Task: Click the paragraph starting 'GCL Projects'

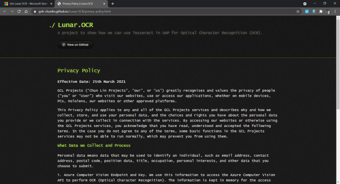Action: tap(166, 96)
